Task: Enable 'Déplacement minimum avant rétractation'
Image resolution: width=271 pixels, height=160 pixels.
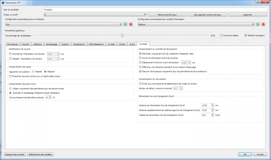Action: pyautogui.click(x=140, y=62)
